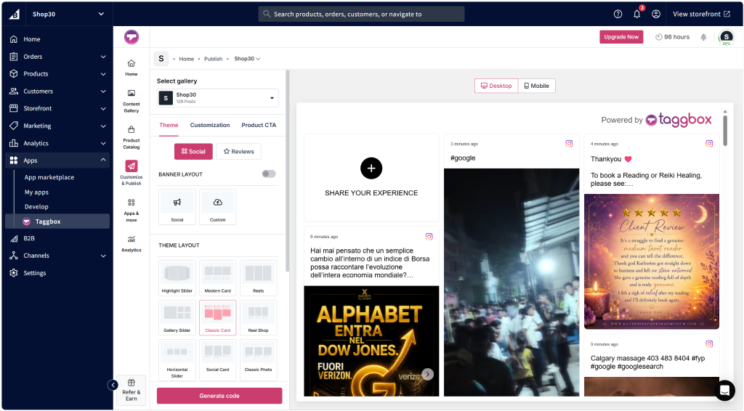Collapse the sidebar with the arrow button
The image size is (744, 411).
[113, 385]
